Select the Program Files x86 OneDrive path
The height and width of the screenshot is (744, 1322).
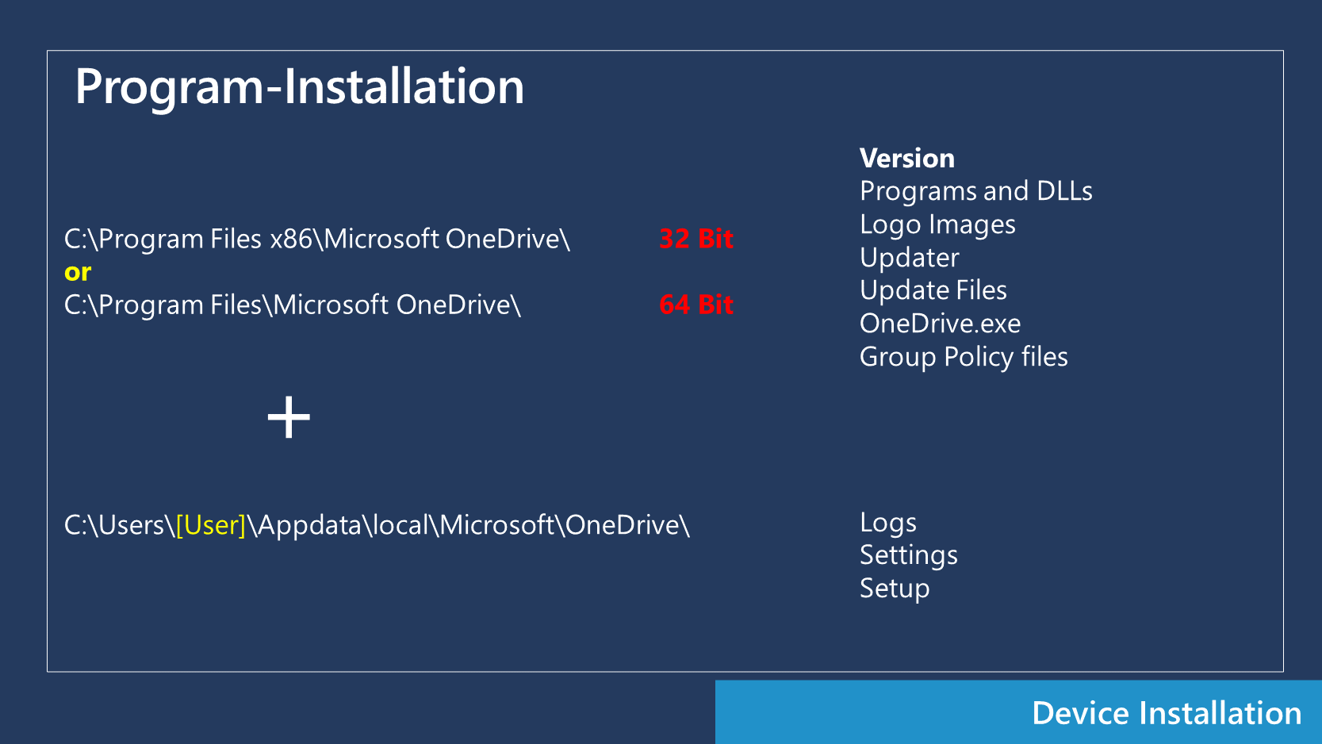pos(316,239)
